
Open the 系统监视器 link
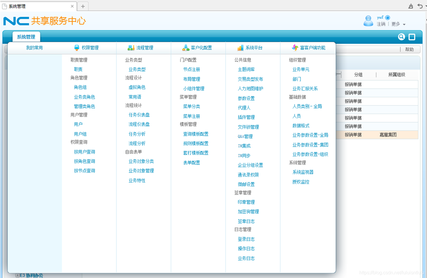[x=303, y=172]
